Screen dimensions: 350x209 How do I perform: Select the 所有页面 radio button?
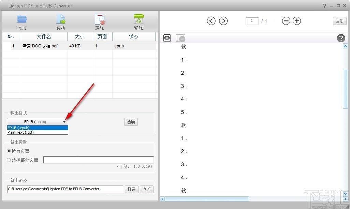(9, 151)
